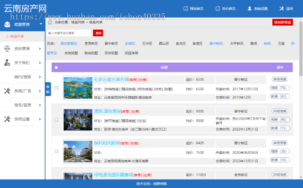The width and height of the screenshot is (303, 188).
Task: Open the 报名/留言 sidebar menu
Action: (23, 105)
